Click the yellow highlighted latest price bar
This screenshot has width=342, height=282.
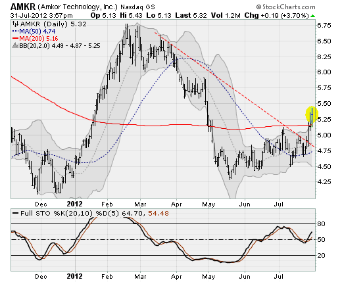point(311,114)
